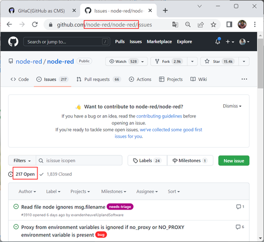The width and height of the screenshot is (264, 242).
Task: Expand the Watch options dropdown arrow
Action: point(142,62)
